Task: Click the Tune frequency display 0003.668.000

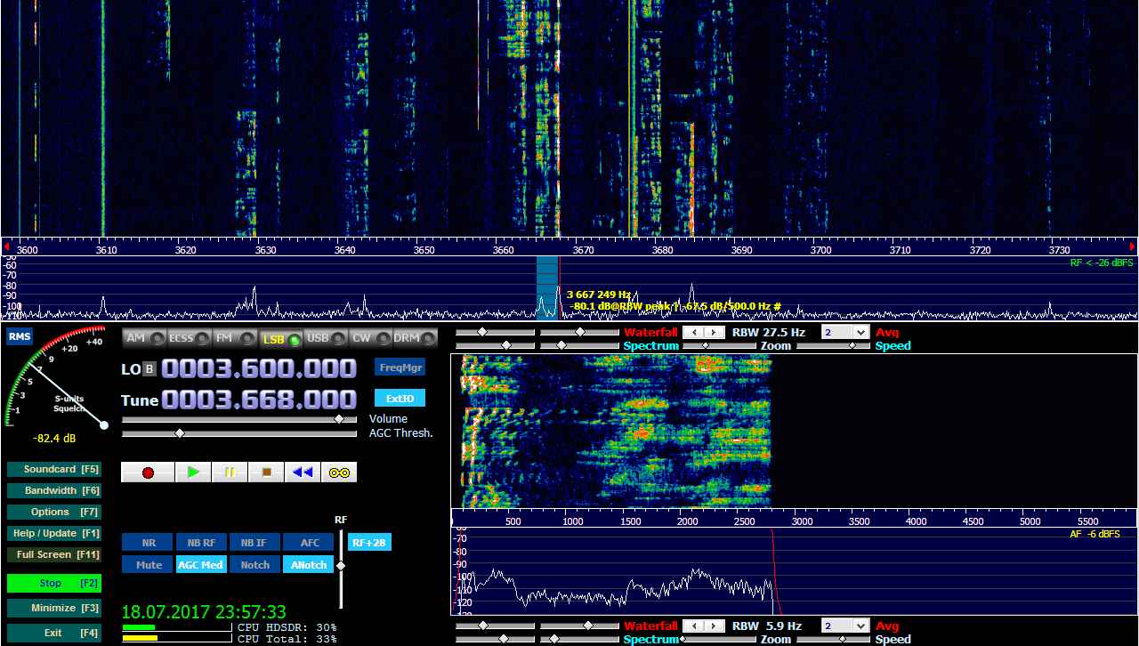Action: tap(259, 400)
